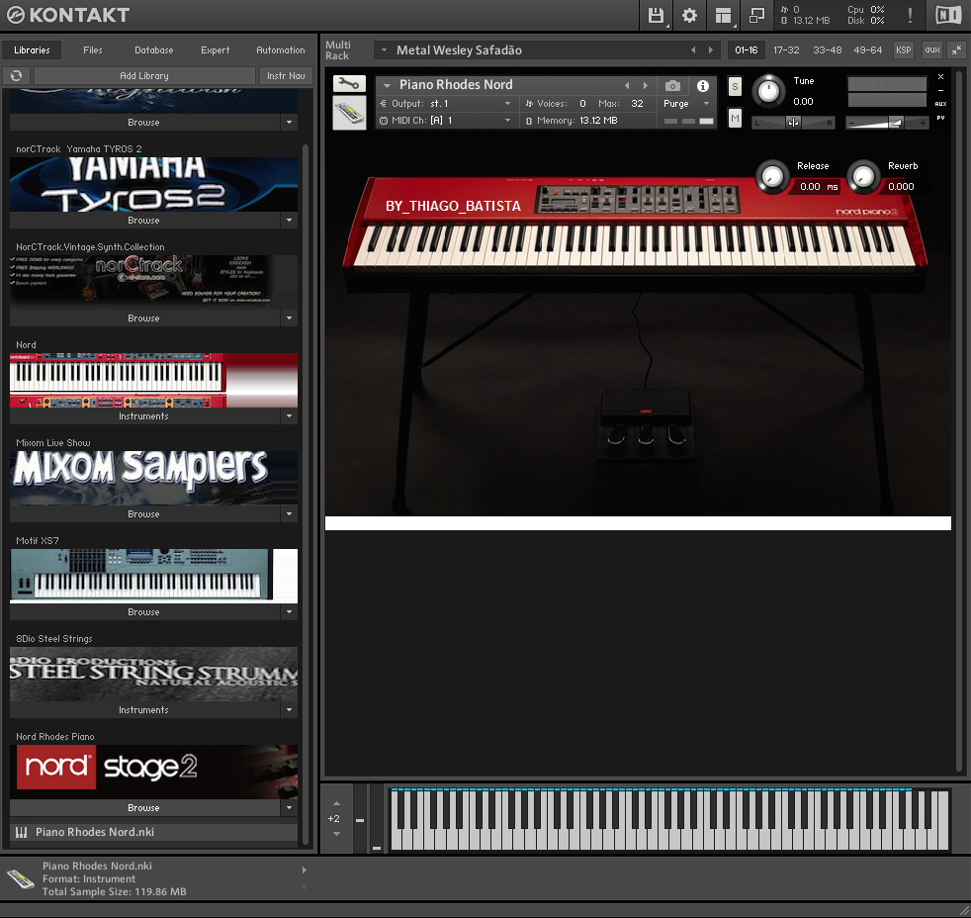Load previous instrument for Piano Rhodes Nord

(x=627, y=85)
